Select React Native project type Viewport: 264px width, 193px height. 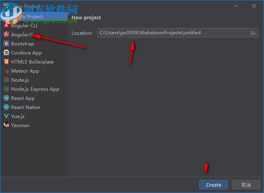tap(34, 107)
